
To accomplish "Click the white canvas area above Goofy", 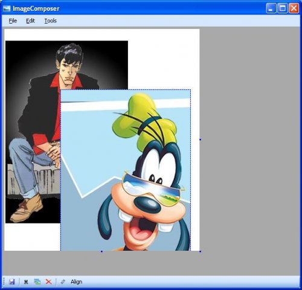I will click(163, 59).
